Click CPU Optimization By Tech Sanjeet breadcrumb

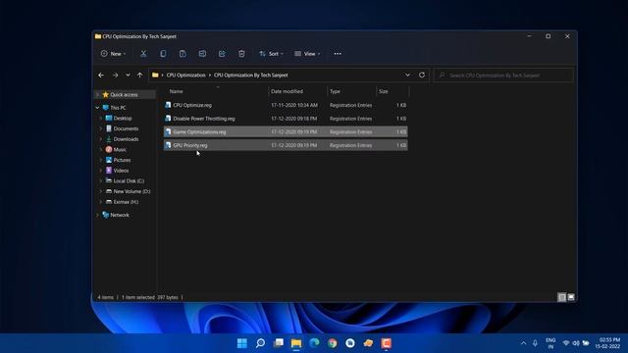pos(251,75)
